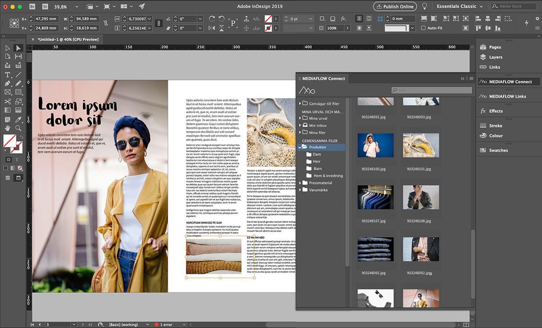Pick the Eyedropper tool
Viewport: 542px width, 328px height.
[x=19, y=120]
